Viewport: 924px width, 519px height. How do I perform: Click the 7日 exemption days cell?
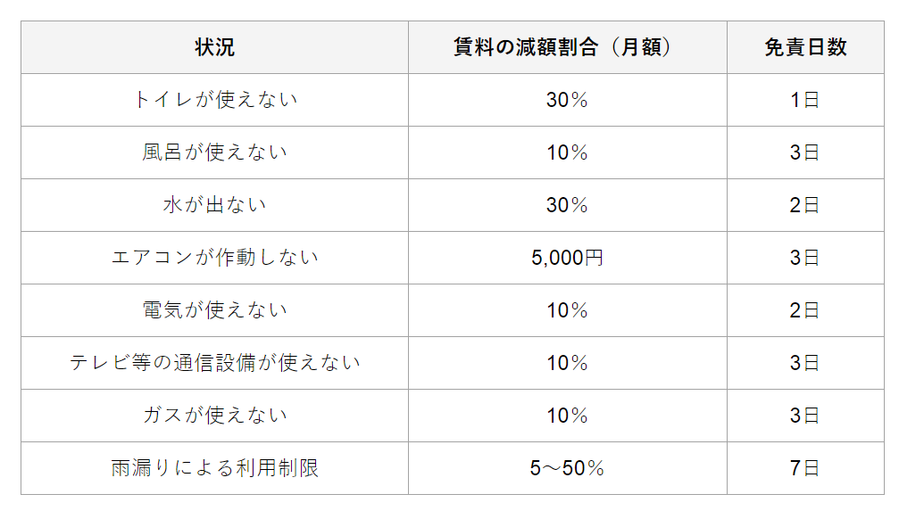pyautogui.click(x=805, y=468)
